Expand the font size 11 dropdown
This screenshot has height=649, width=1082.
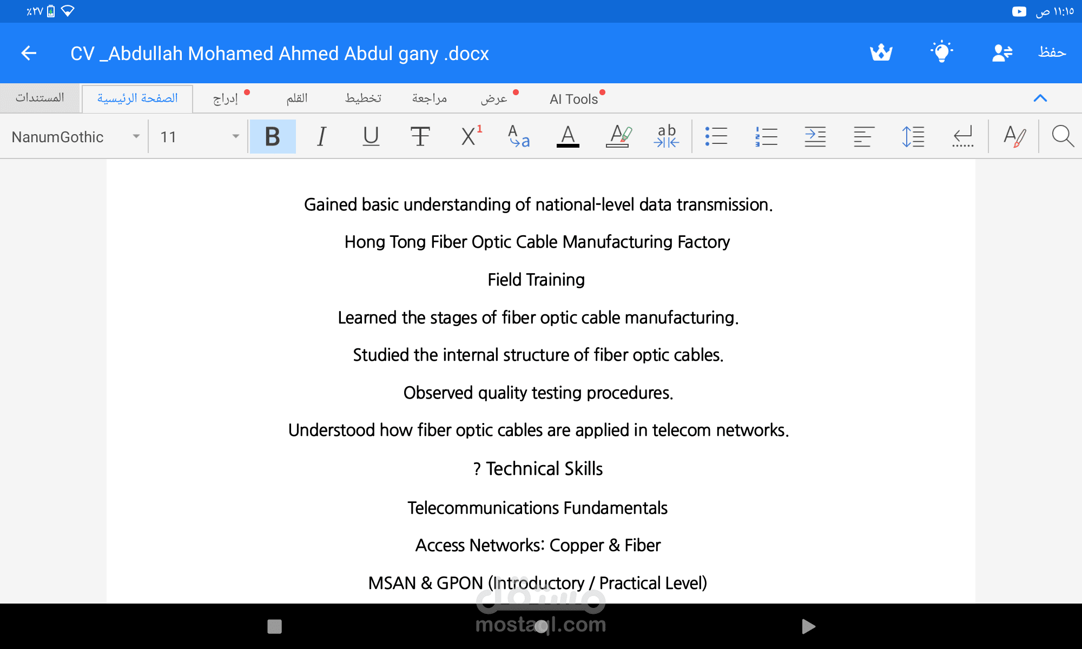(199, 137)
